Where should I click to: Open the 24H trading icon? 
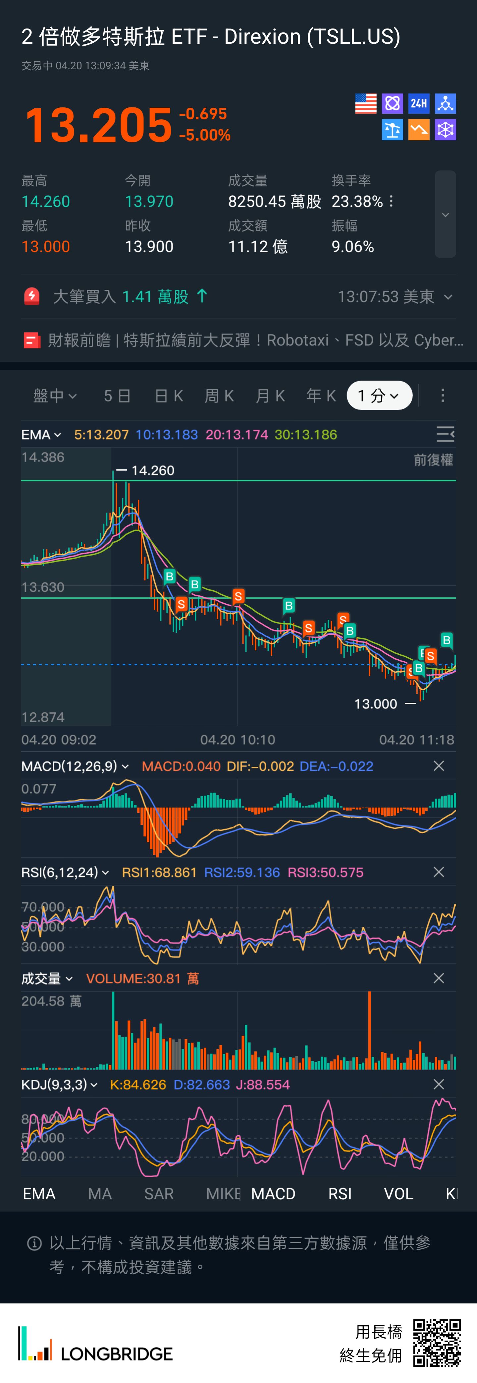coord(418,104)
